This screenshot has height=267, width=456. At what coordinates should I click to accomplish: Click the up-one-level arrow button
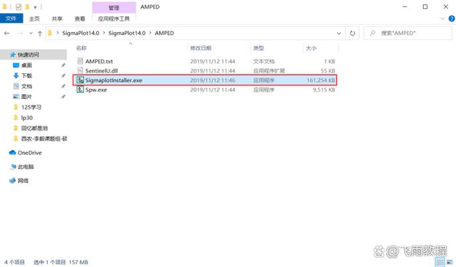point(39,32)
